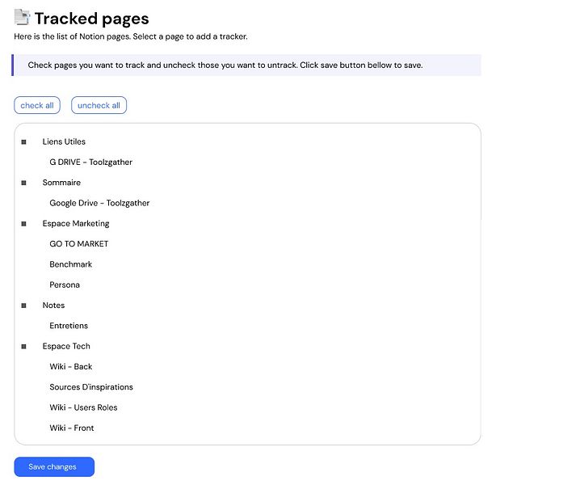Save changes with the blue button
Screen dimensions: 576x485
point(54,466)
